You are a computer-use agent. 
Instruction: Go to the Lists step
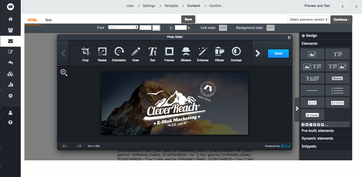[x=130, y=6]
